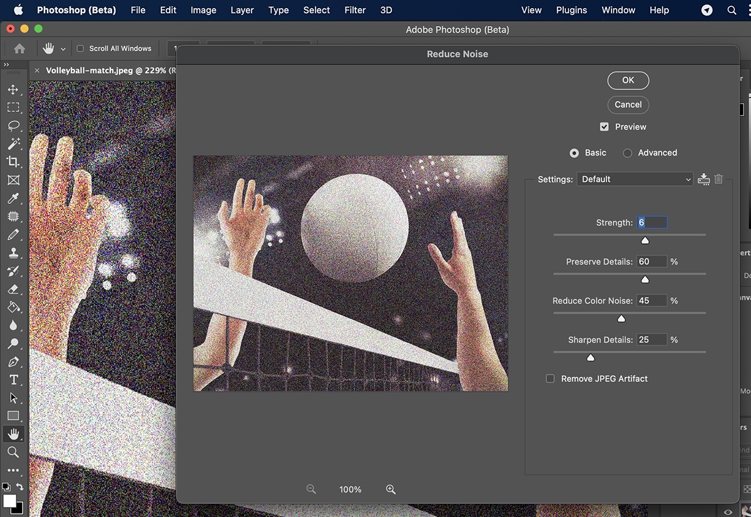Open the Hand tool preset dropdown arrow
The width and height of the screenshot is (751, 517).
(x=63, y=49)
